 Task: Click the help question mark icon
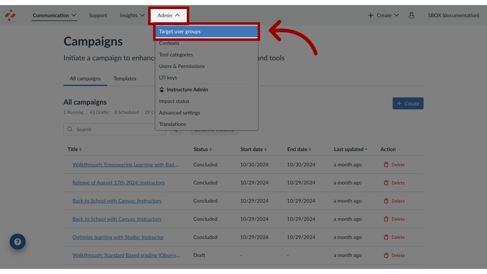pos(18,241)
